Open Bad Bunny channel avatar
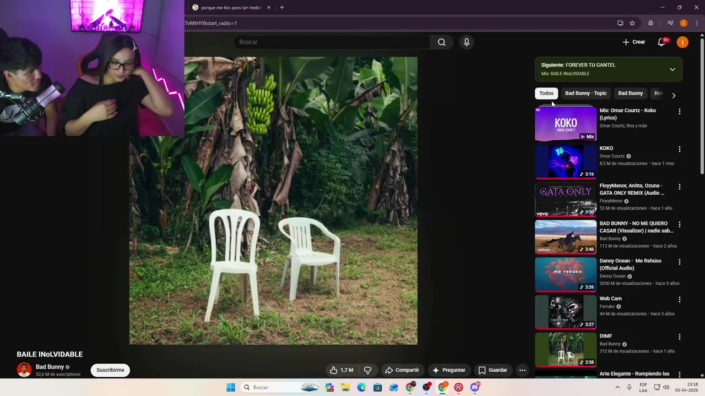The image size is (705, 396). [24, 370]
